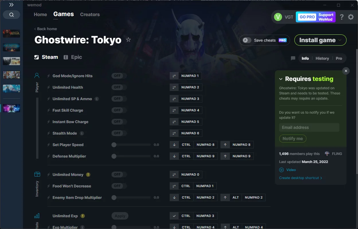
Task: Click the GO PRO Support WeMod button
Action: tap(316, 17)
